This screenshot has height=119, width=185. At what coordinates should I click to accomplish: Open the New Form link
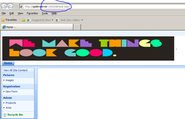point(11,92)
